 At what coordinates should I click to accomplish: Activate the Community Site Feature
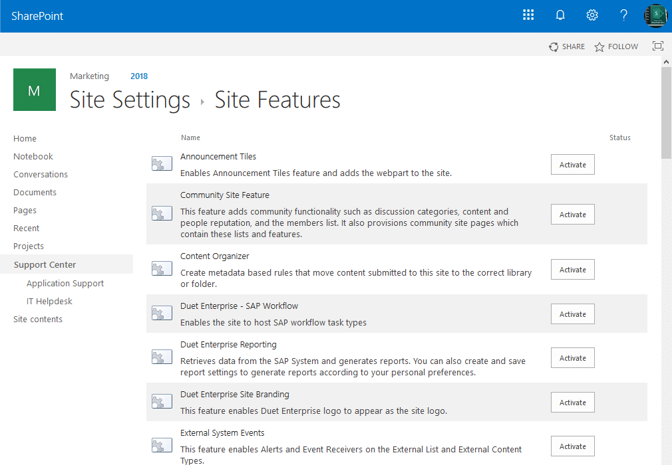[572, 214]
